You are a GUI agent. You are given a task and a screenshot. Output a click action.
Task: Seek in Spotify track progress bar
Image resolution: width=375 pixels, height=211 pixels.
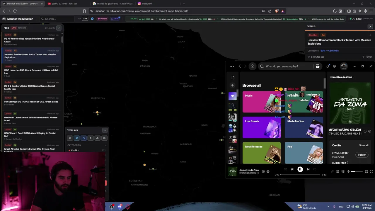[x=300, y=175]
